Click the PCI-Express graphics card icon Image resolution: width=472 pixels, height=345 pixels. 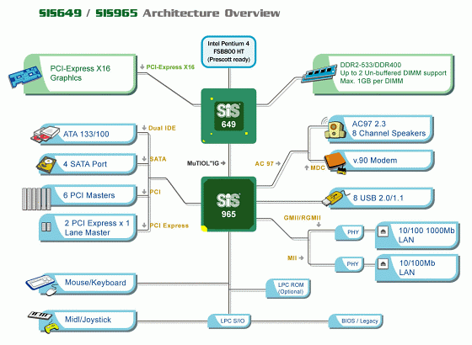pyautogui.click(x=24, y=77)
